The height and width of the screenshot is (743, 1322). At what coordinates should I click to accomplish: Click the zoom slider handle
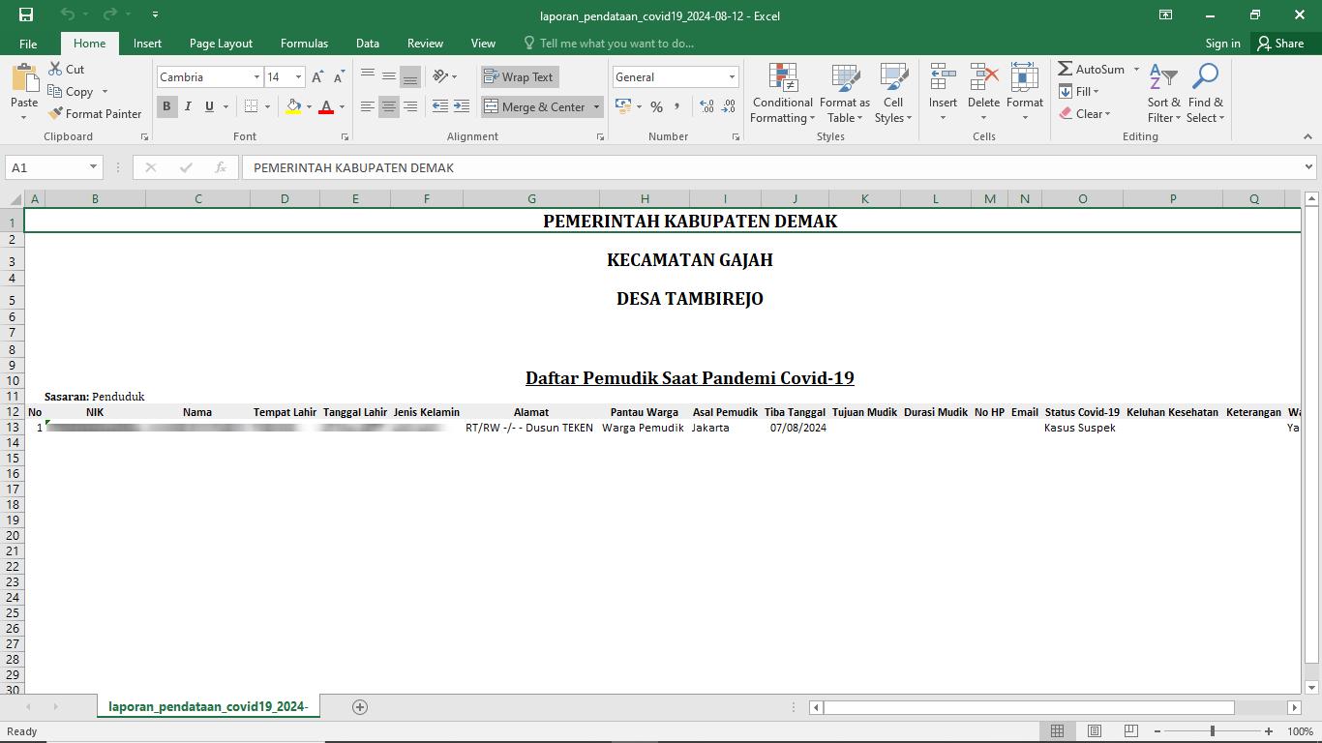click(1213, 731)
